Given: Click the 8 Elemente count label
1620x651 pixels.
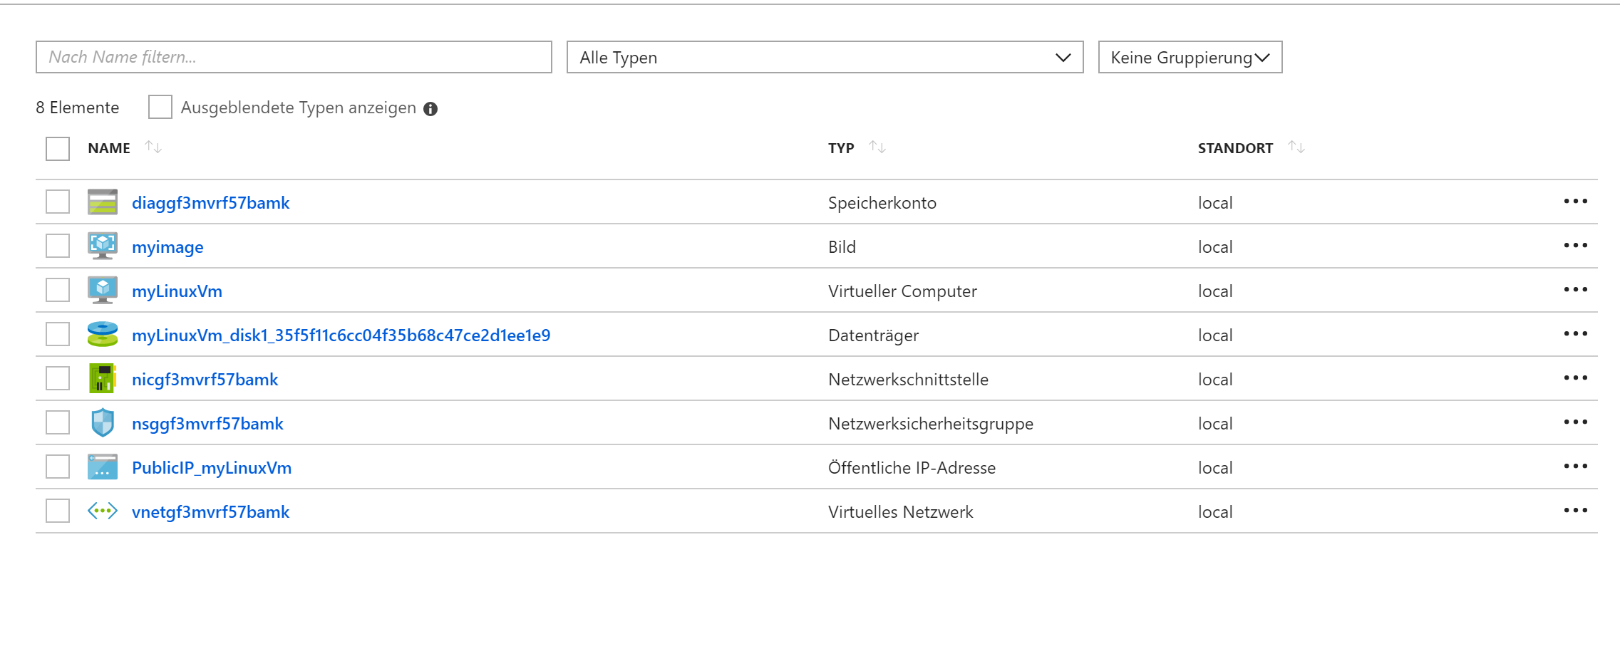Looking at the screenshot, I should point(78,108).
